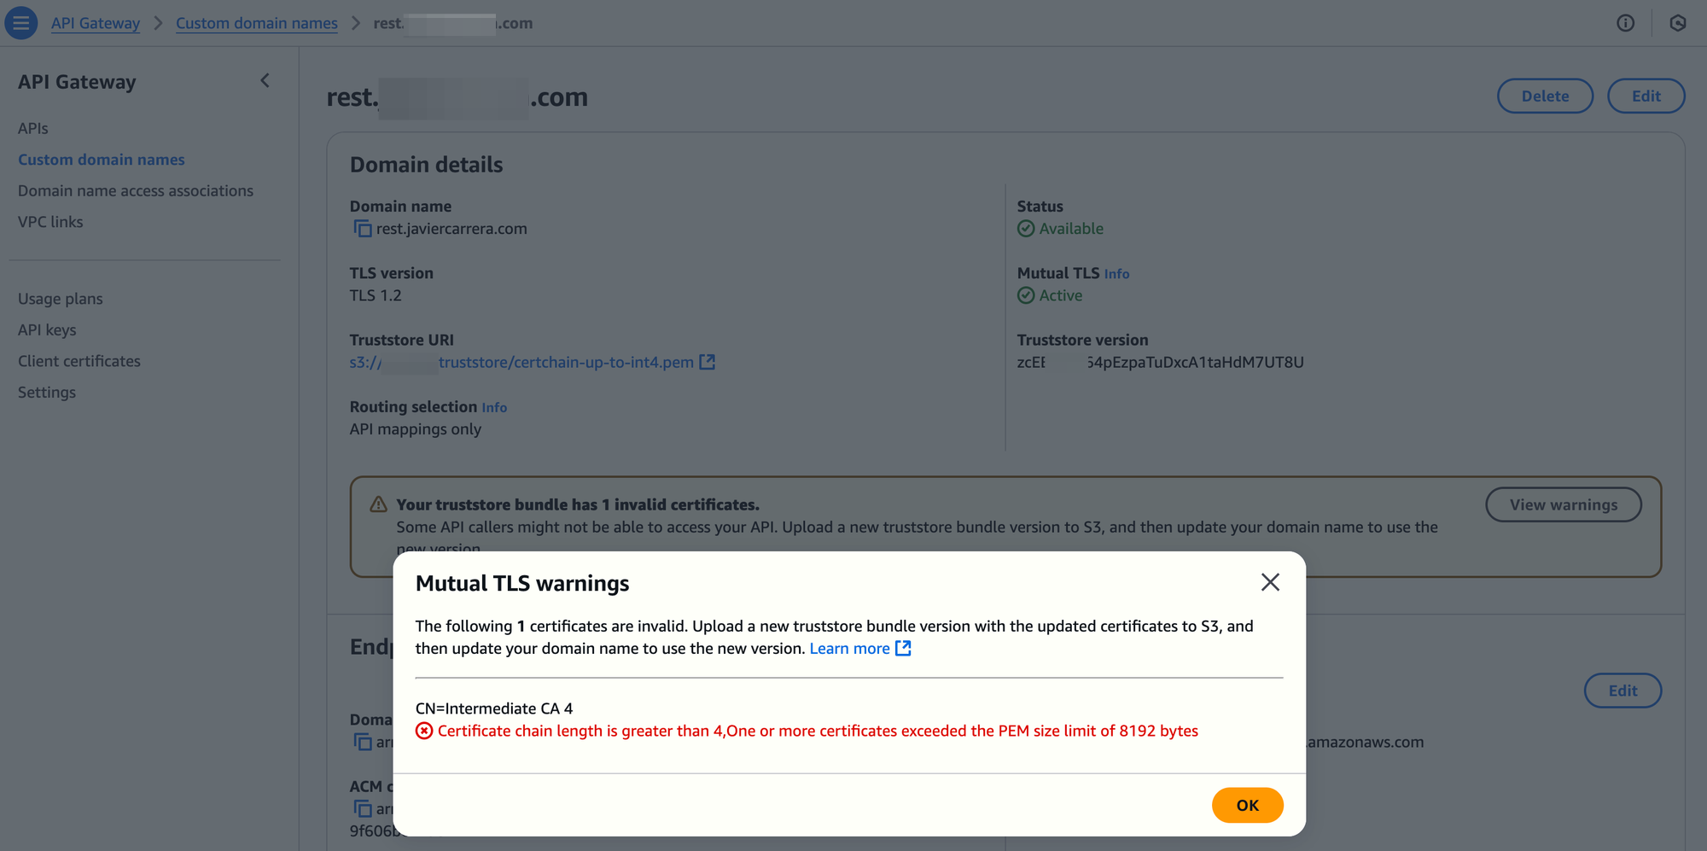Copy the rest.javiercarrera.com domain name
Image resolution: width=1707 pixels, height=851 pixels.
click(x=363, y=229)
